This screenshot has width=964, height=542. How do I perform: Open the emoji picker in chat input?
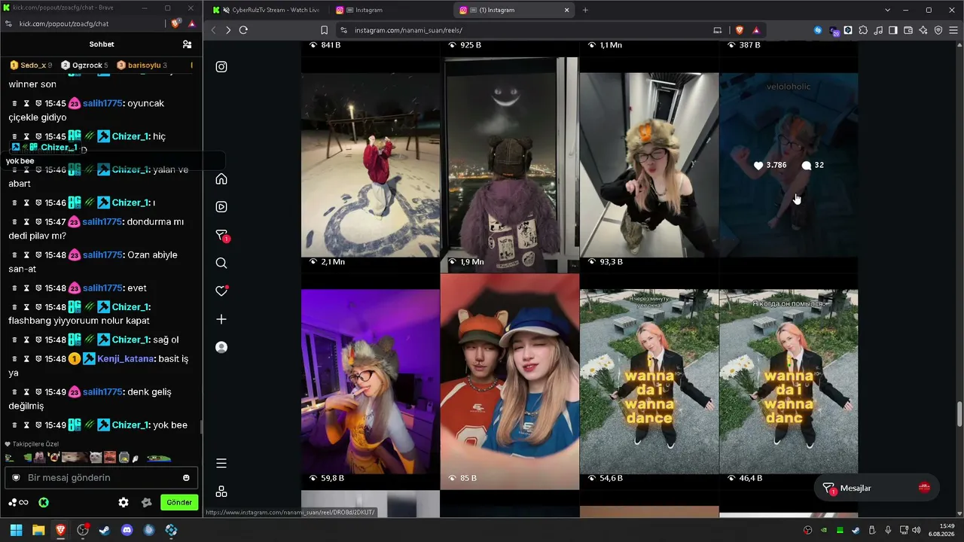[x=186, y=478]
